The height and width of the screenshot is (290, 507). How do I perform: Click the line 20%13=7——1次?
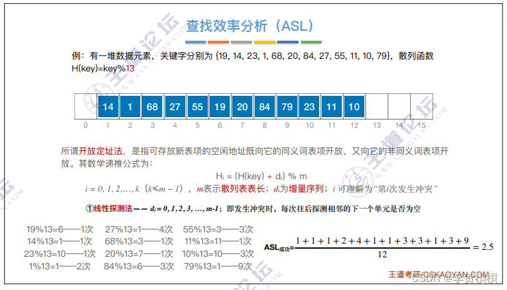tap(139, 254)
